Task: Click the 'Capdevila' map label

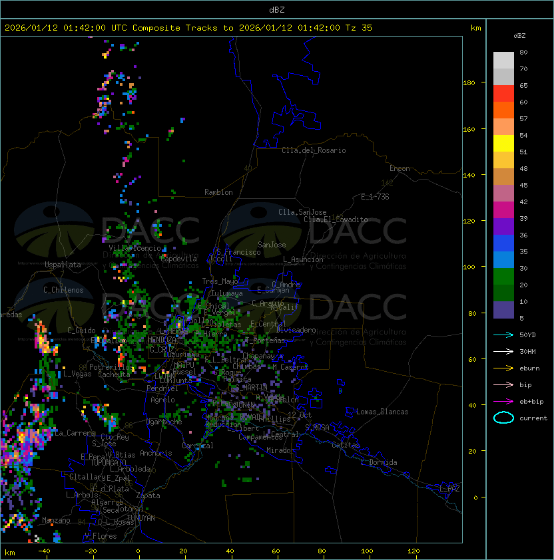Action: (x=179, y=259)
